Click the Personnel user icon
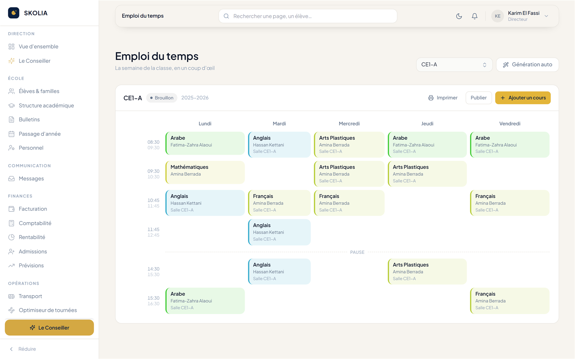Screen dimensions: 575x359 tap(11, 148)
